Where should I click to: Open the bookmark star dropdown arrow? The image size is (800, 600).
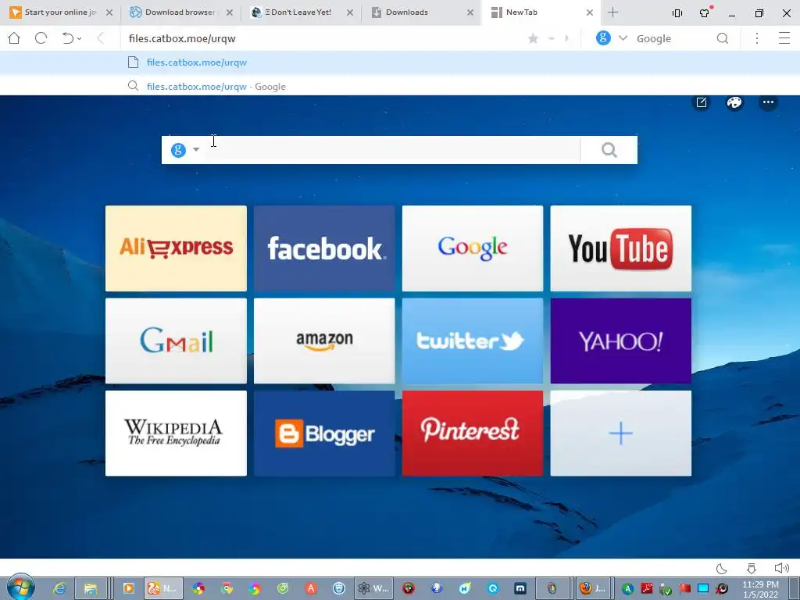click(551, 39)
